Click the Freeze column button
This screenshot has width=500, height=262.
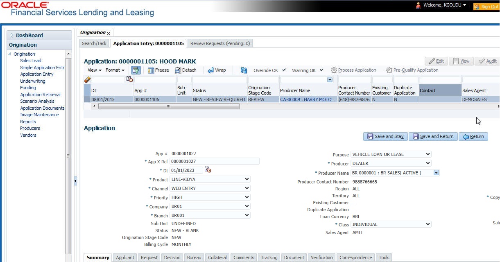point(158,70)
